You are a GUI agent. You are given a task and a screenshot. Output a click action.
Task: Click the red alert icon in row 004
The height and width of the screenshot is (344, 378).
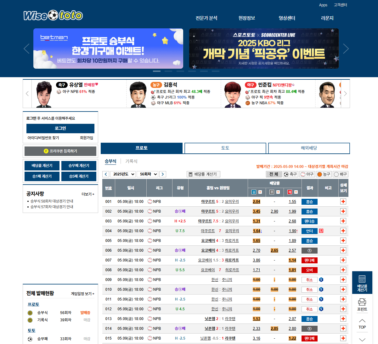[x=321, y=231]
